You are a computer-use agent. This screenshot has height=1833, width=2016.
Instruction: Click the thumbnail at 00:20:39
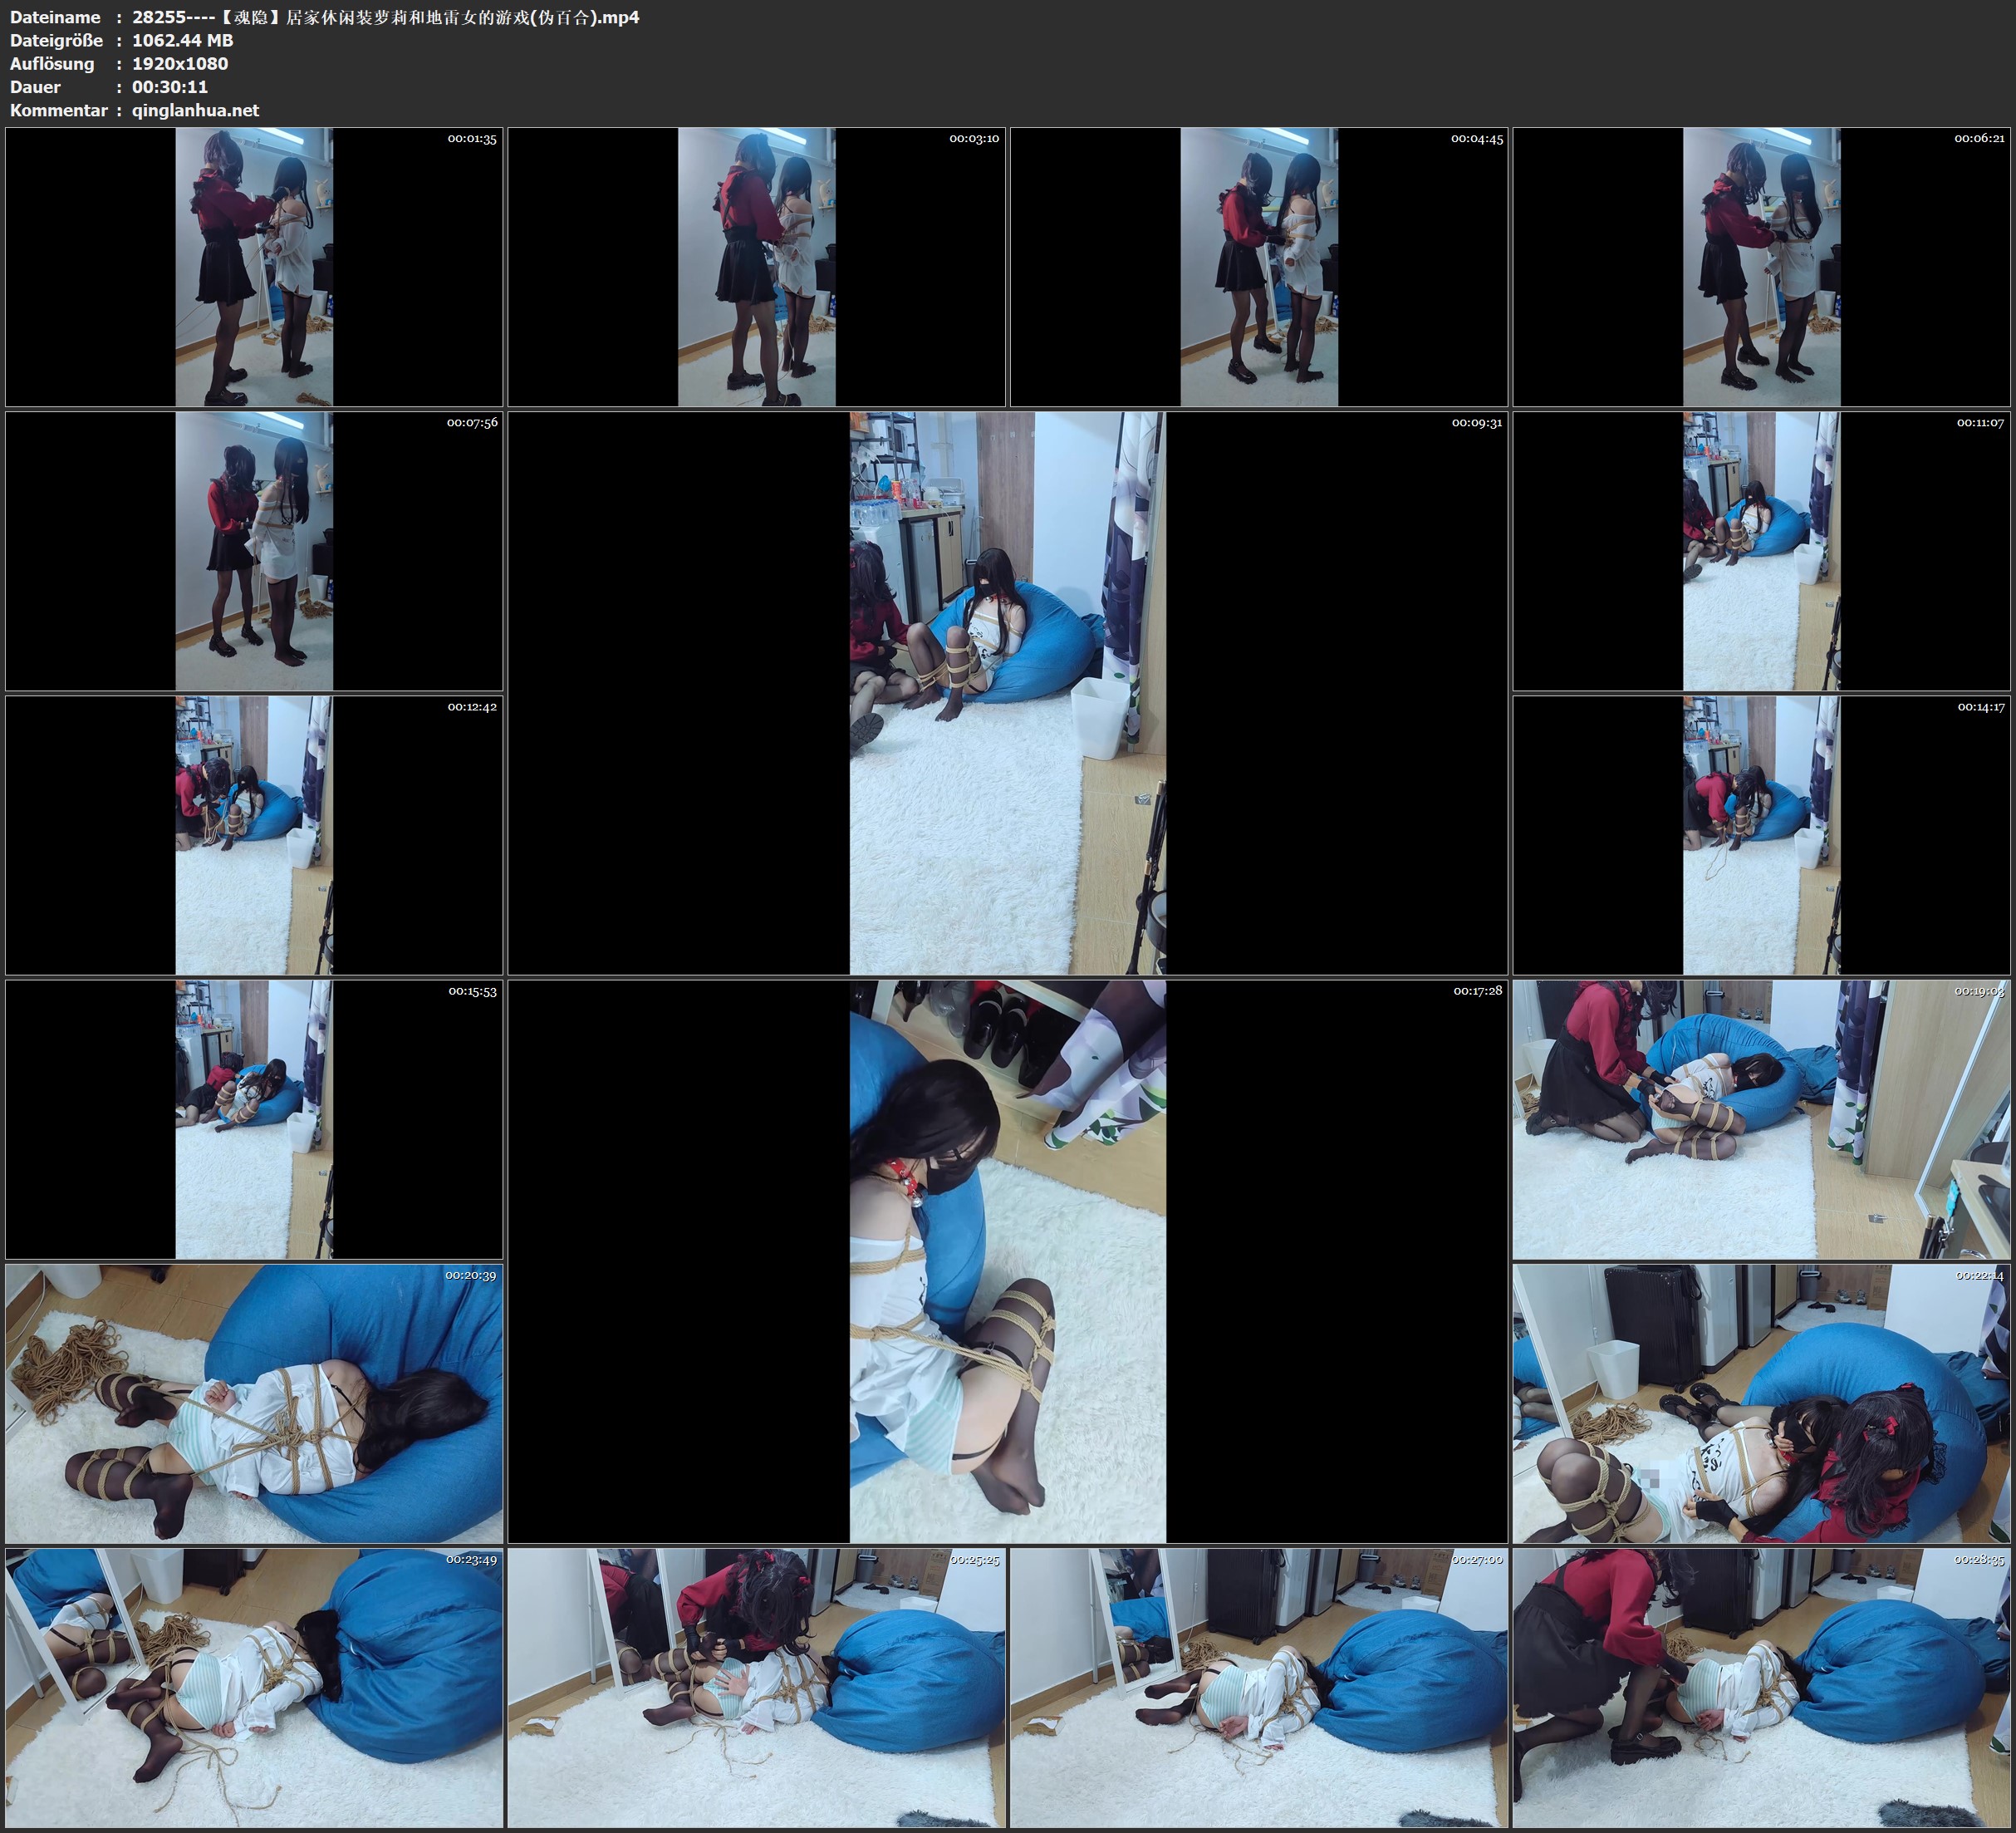coord(254,1403)
